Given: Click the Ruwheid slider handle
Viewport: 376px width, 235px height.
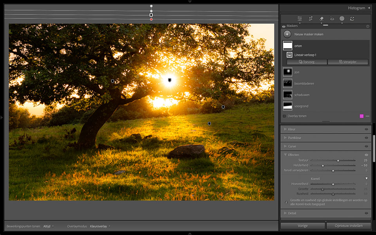Looking at the screenshot, I should [333, 194].
